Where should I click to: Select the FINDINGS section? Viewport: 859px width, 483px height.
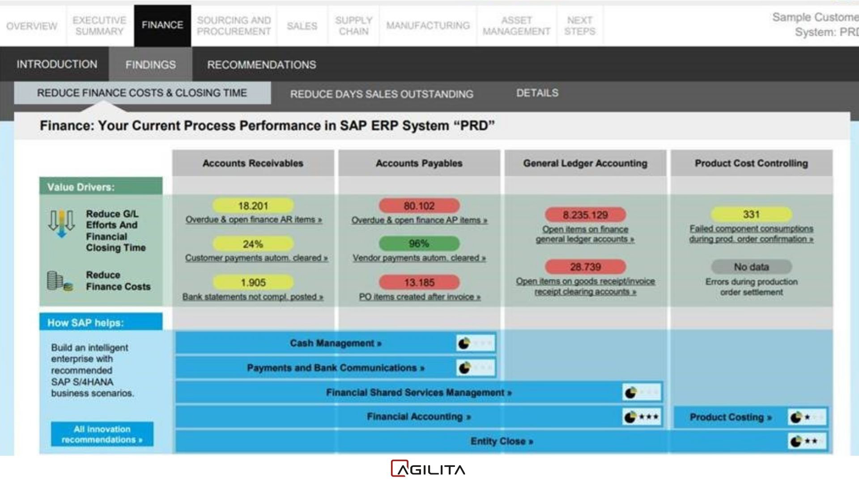(x=150, y=65)
